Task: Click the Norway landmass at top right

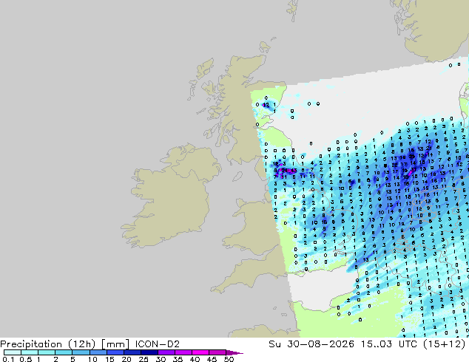Action: [x=433, y=28]
